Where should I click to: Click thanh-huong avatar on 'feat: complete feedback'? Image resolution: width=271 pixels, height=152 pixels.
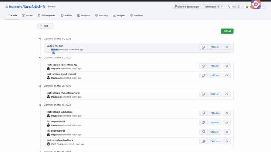pos(48,144)
